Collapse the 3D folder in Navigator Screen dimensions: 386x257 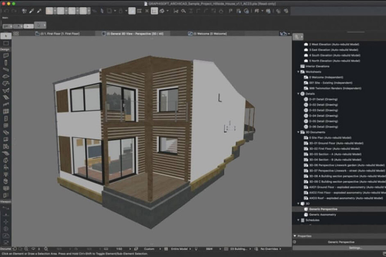click(298, 203)
